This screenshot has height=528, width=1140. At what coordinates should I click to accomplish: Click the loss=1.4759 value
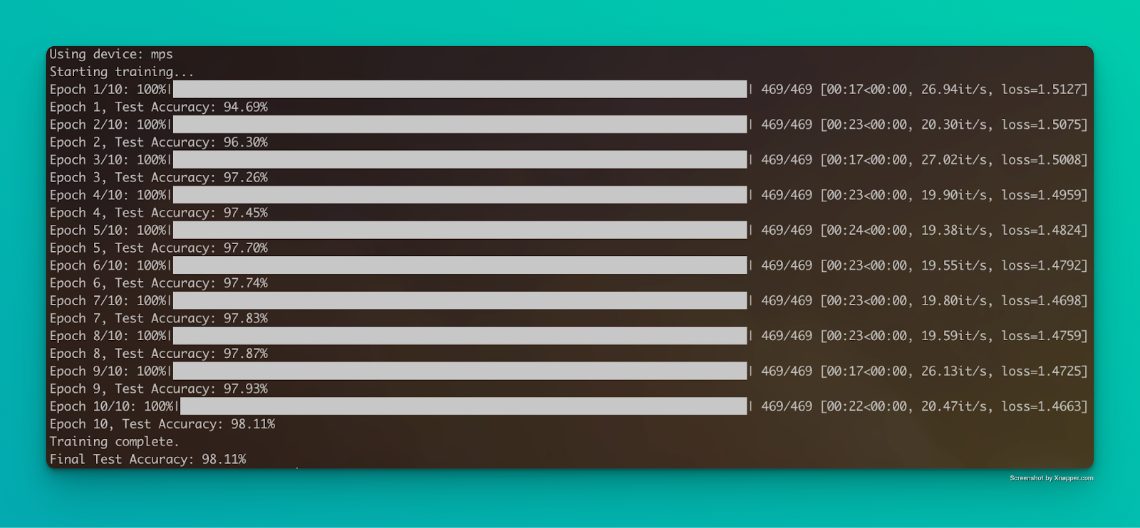(x=1042, y=336)
